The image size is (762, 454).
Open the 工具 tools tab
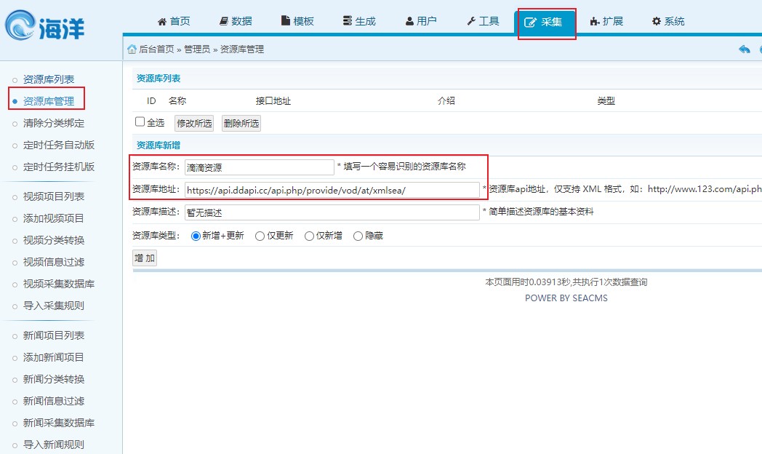(x=483, y=21)
